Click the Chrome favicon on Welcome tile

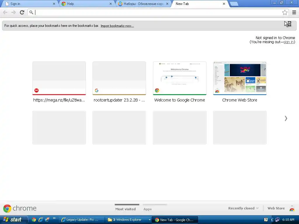click(157, 90)
